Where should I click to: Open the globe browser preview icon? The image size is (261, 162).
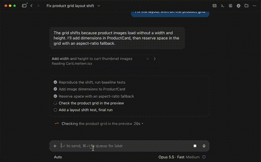pyautogui.click(x=238, y=6)
